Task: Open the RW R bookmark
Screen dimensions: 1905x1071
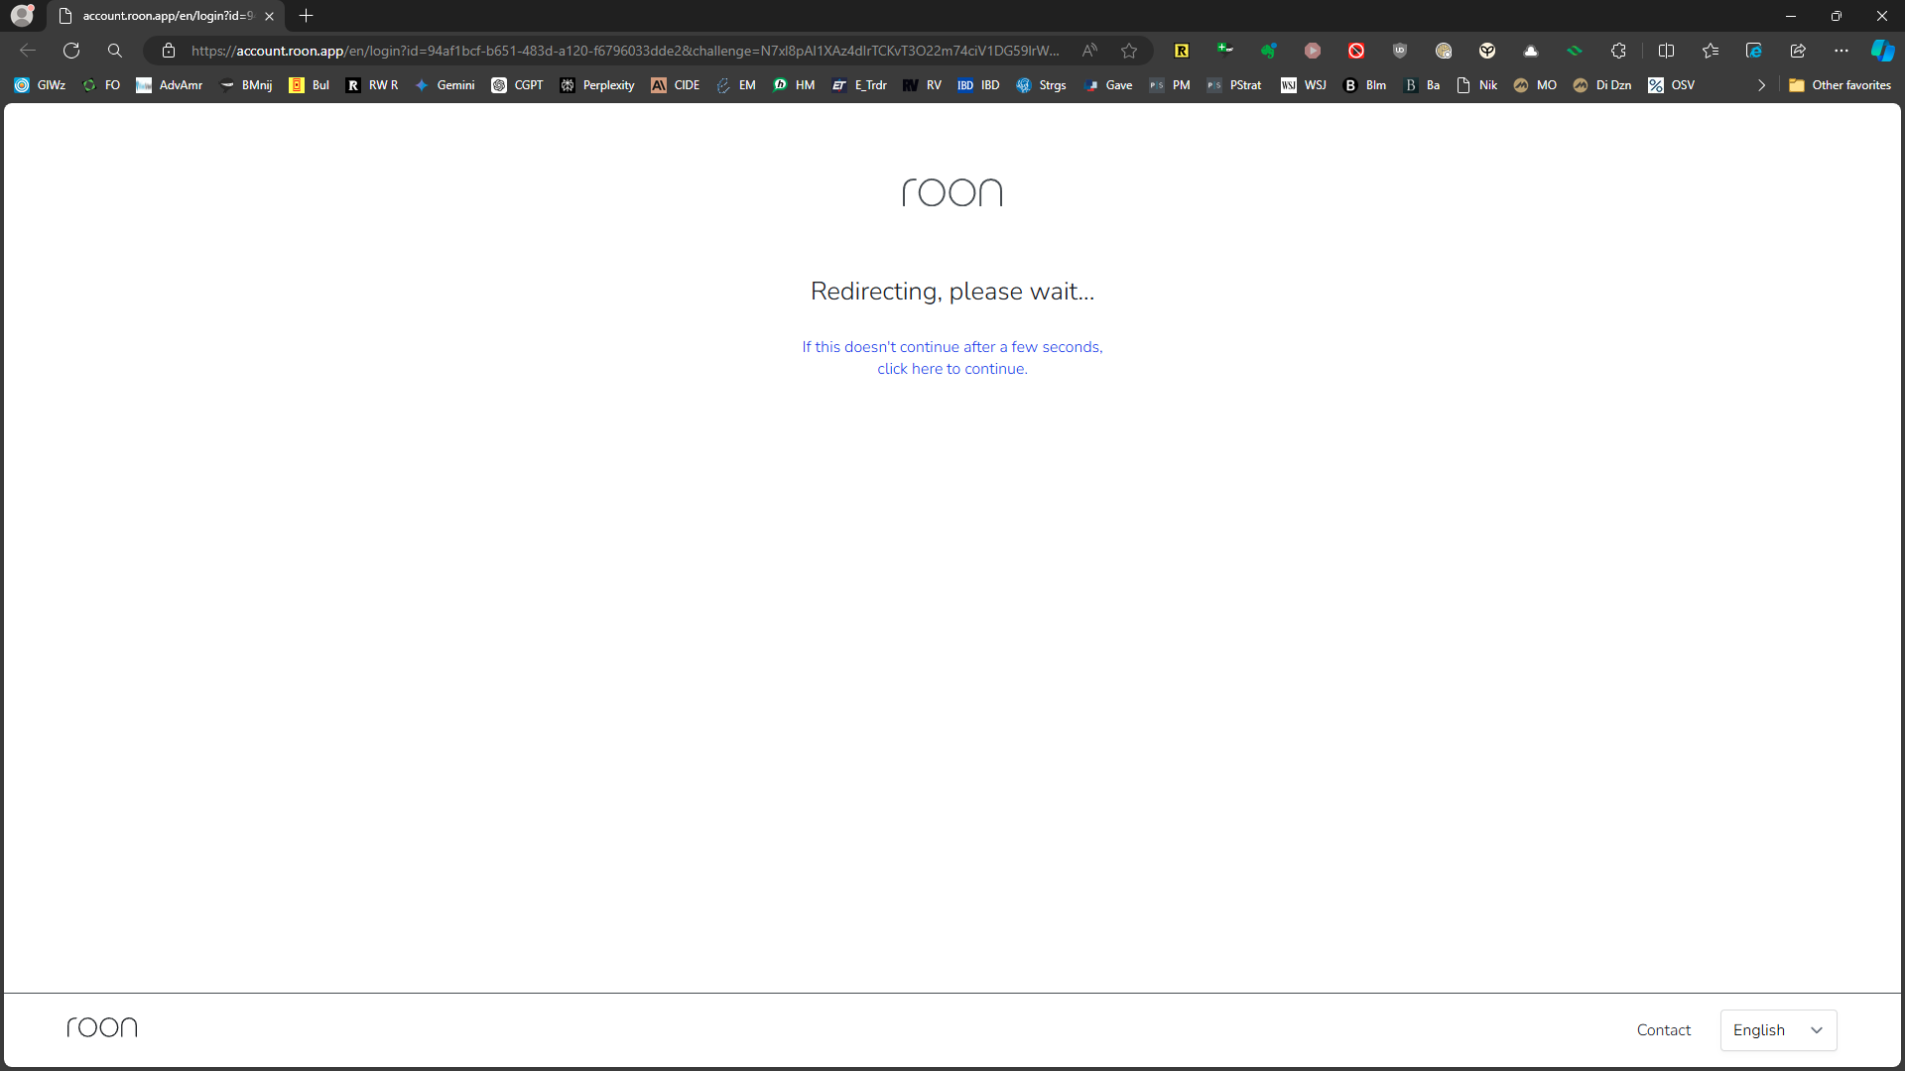Action: click(372, 85)
